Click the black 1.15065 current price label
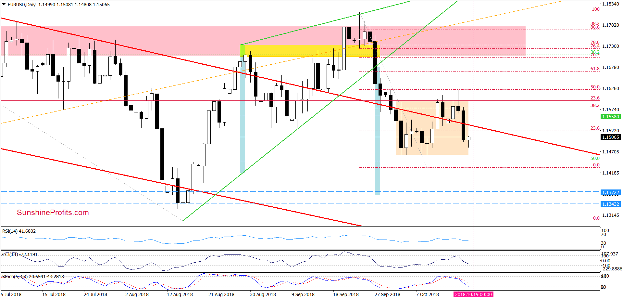This screenshot has width=622, height=299. tap(610, 137)
